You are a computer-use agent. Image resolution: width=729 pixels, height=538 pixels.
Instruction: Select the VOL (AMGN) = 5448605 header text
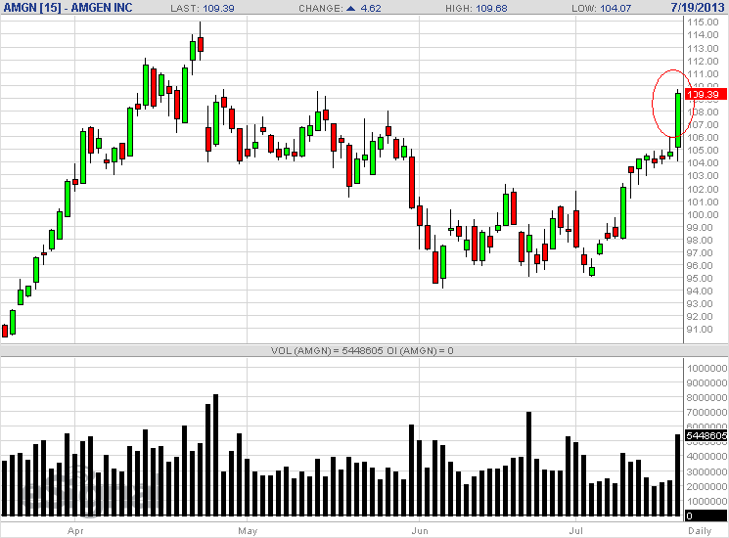click(327, 351)
